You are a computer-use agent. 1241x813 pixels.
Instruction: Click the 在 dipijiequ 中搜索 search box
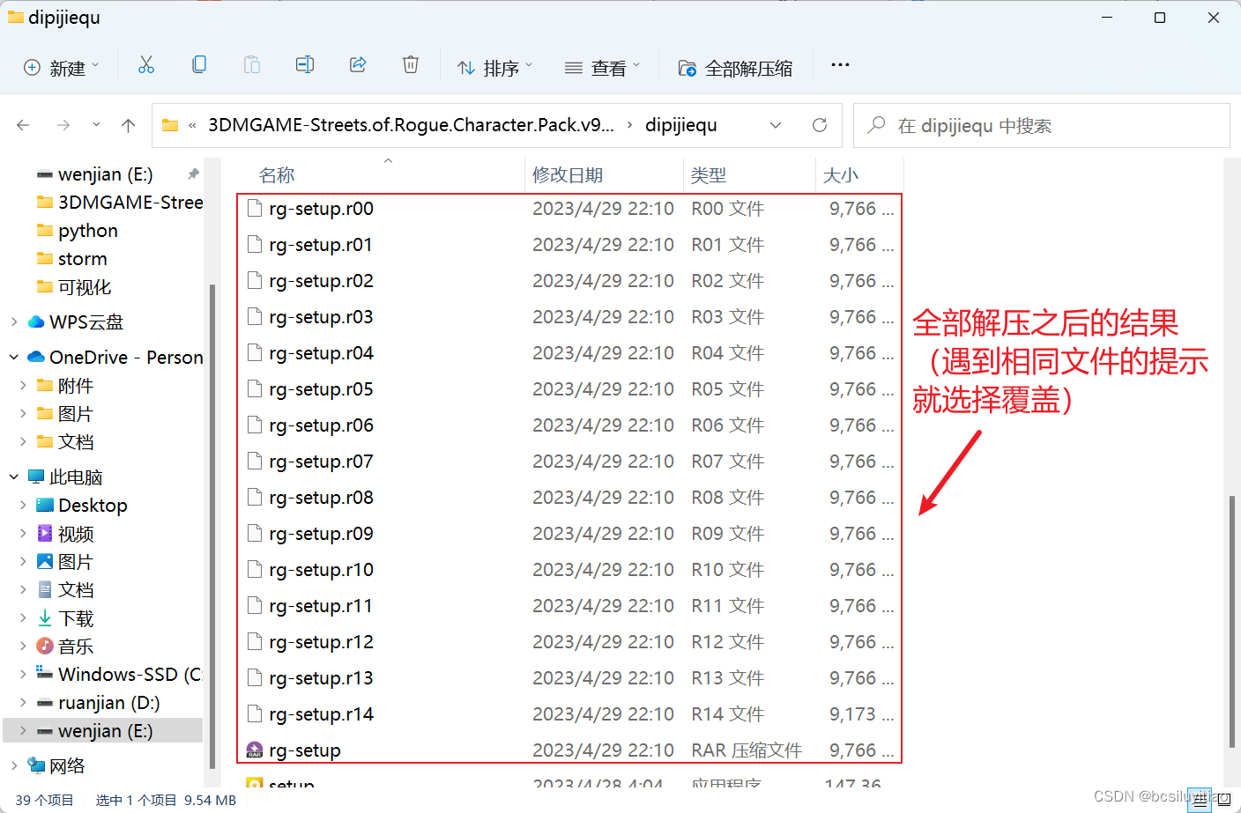pos(1040,125)
